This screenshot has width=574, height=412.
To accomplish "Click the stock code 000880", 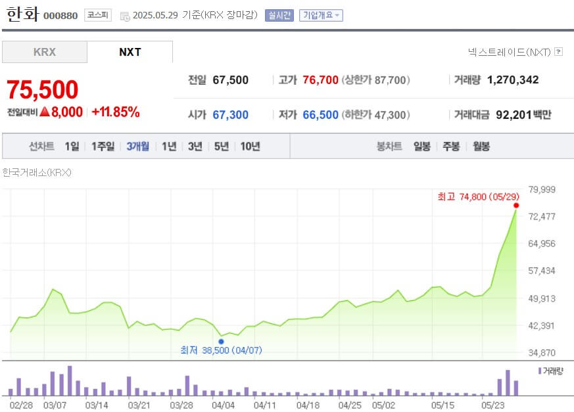I will [x=60, y=16].
